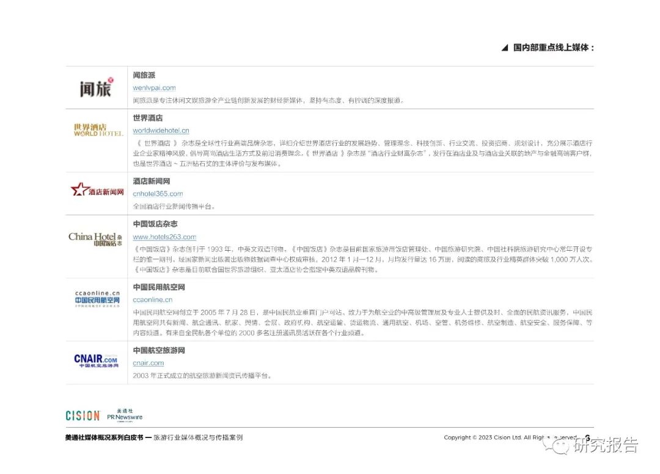Select the title 世界酒店
Viewport: 660px width, 474px height.
[148, 118]
